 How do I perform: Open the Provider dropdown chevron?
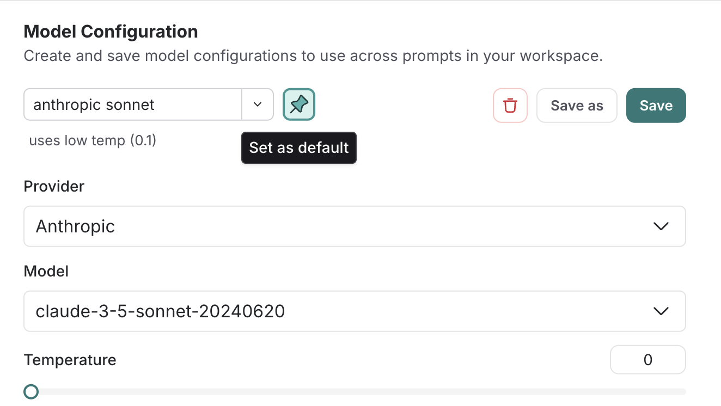(x=661, y=226)
